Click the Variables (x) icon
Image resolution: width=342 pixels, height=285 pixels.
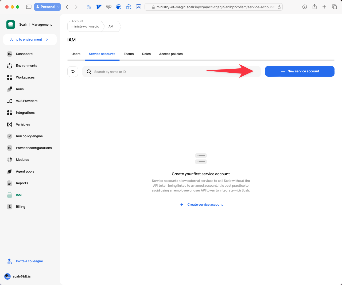coord(10,124)
